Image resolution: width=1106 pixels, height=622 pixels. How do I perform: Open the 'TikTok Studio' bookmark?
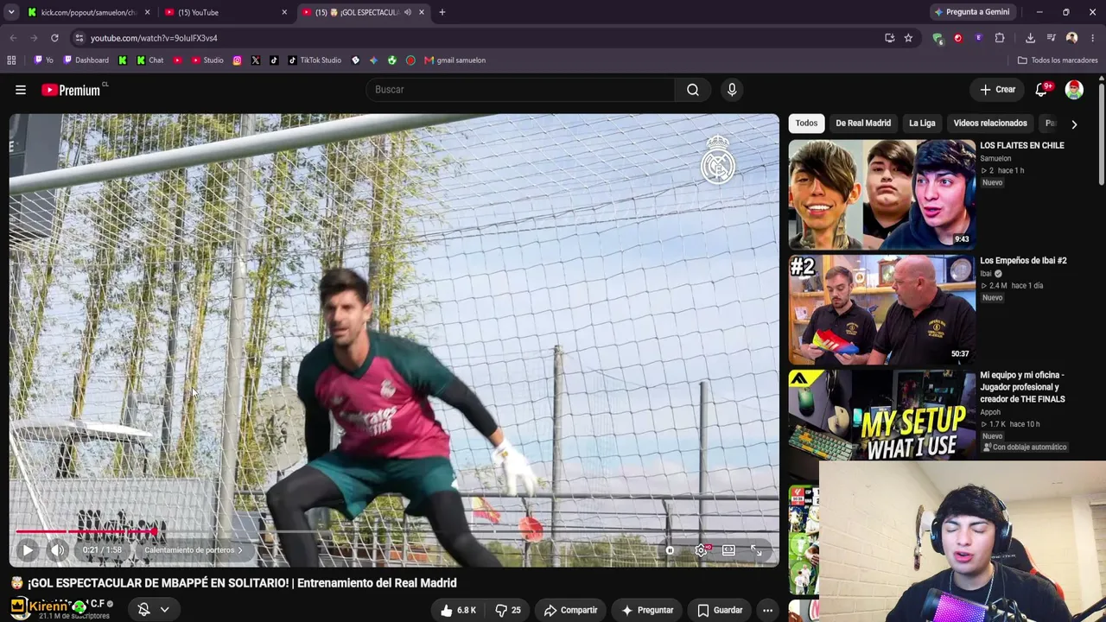315,60
